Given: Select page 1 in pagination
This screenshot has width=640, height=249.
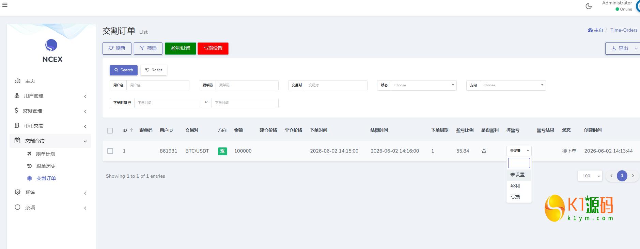Looking at the screenshot, I should coord(622,176).
